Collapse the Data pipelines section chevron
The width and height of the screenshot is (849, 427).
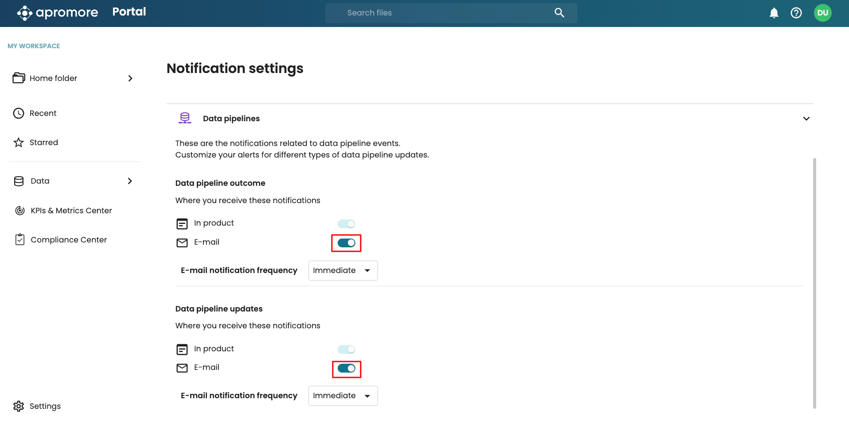[806, 119]
